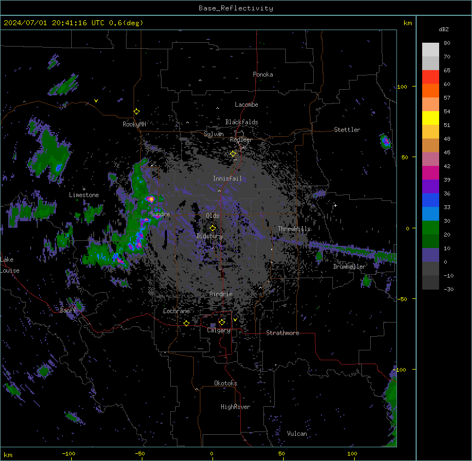The width and height of the screenshot is (472, 461).
Task: Click the Blackfalds label
Action: coord(241,122)
